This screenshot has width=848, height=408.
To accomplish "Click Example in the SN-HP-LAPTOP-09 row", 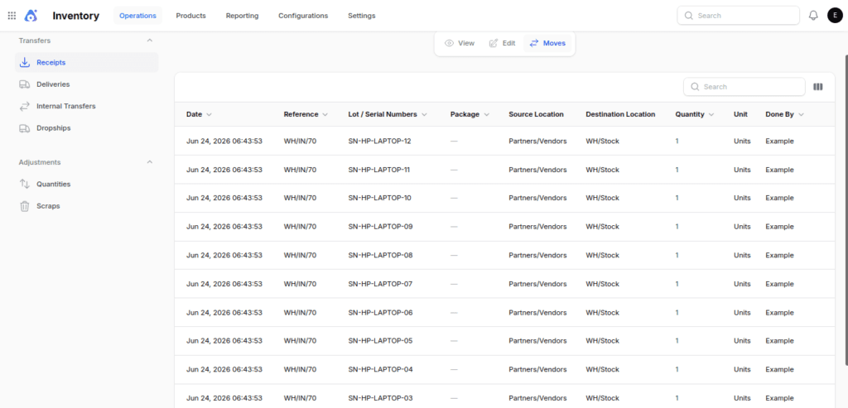I will (779, 227).
